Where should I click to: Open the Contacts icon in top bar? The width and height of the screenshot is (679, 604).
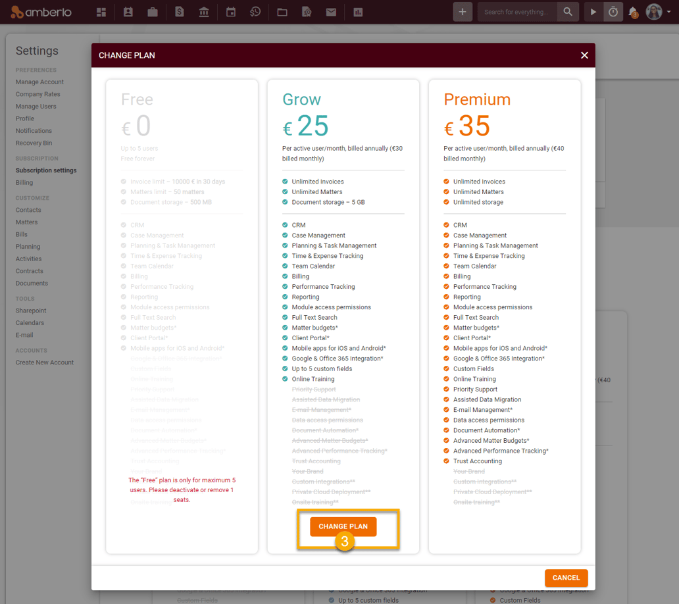(x=128, y=12)
